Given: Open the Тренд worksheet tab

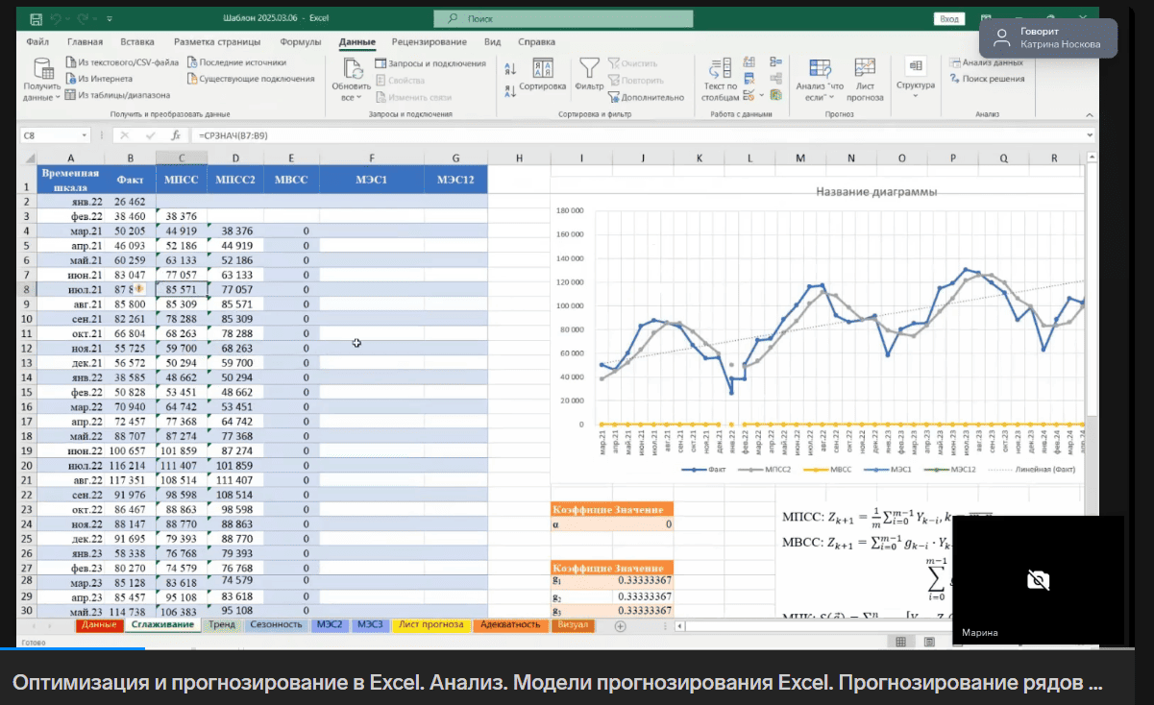Looking at the screenshot, I should coord(221,625).
